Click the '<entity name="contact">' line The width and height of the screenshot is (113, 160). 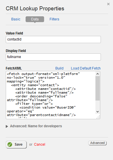(35, 85)
